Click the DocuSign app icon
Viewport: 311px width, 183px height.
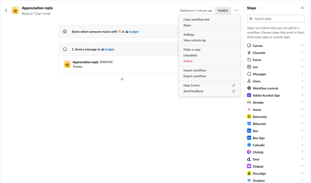pyautogui.click(x=249, y=173)
